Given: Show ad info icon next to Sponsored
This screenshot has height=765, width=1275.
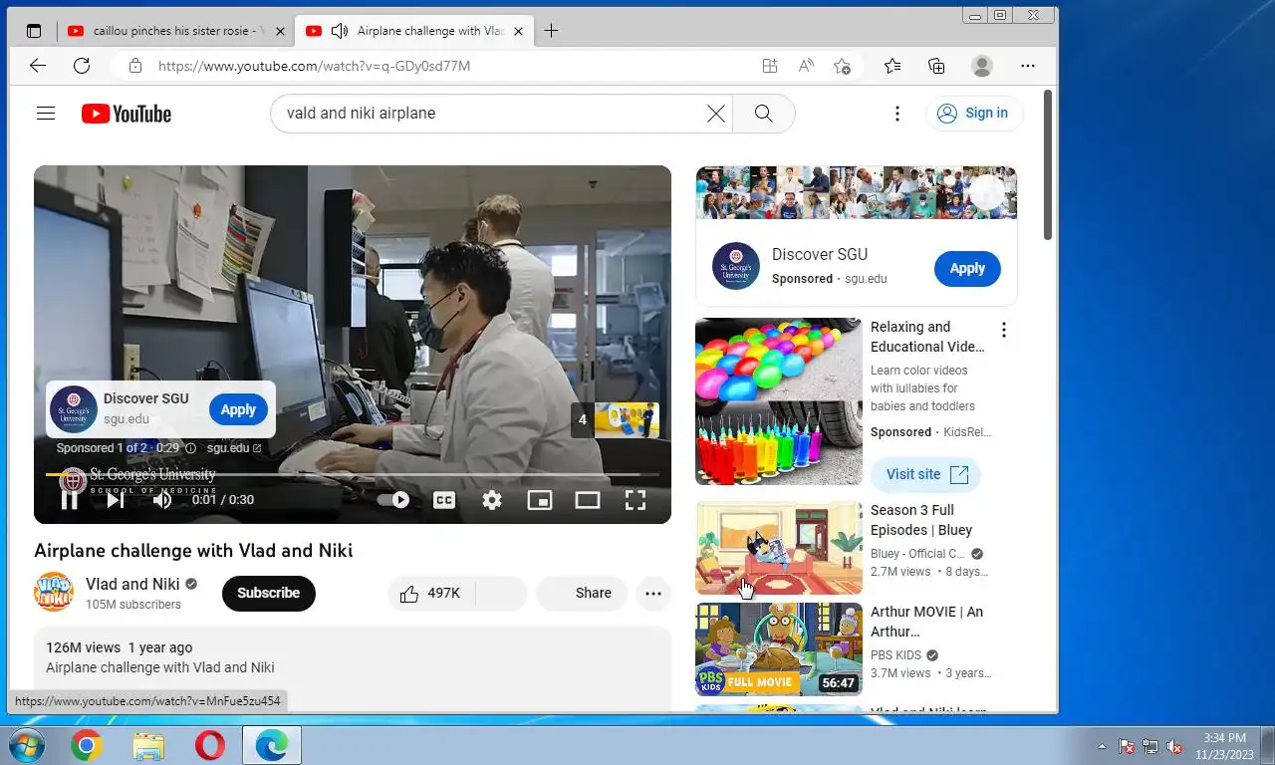Looking at the screenshot, I should (x=190, y=448).
